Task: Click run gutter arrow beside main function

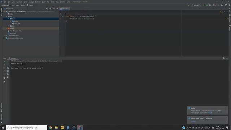Action: (62, 16)
